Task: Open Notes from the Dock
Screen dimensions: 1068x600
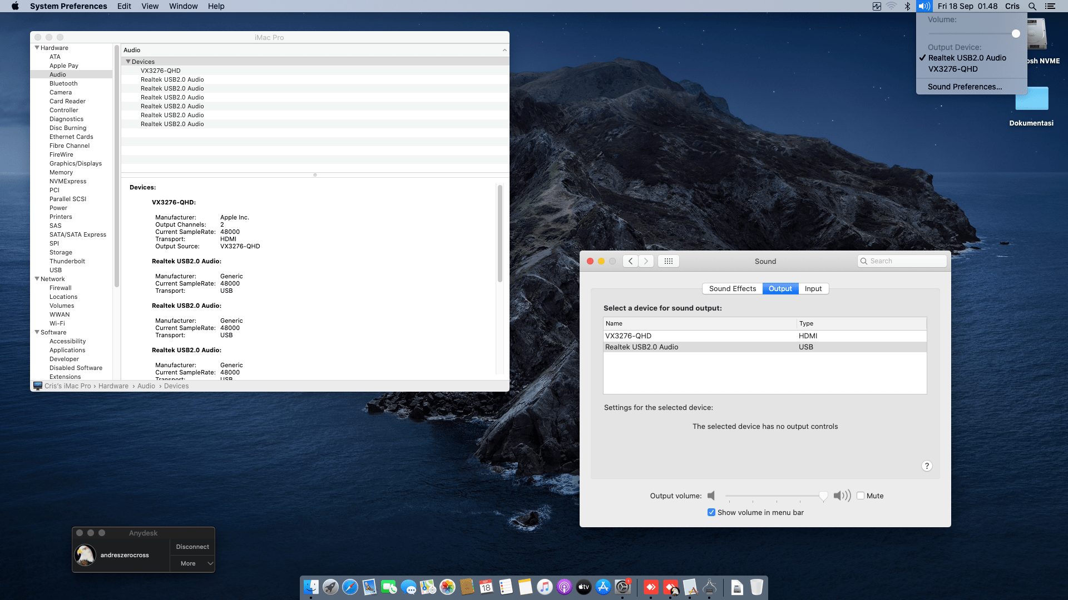Action: coord(525,587)
